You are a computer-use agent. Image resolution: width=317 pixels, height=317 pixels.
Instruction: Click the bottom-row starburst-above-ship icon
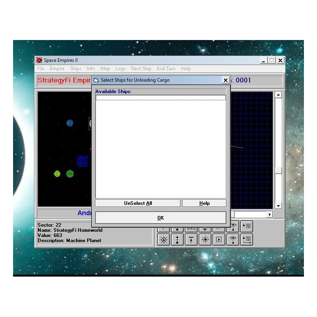(x=233, y=240)
